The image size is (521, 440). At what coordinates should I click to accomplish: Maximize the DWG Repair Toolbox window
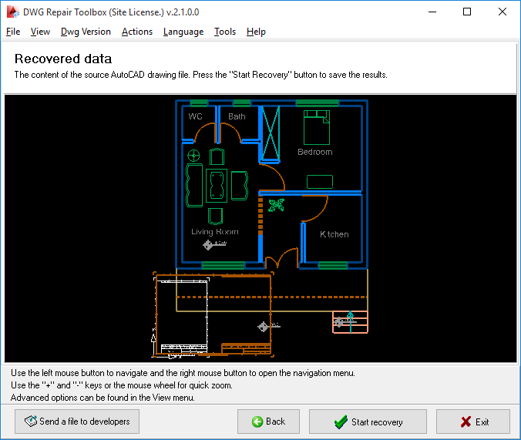click(x=467, y=12)
